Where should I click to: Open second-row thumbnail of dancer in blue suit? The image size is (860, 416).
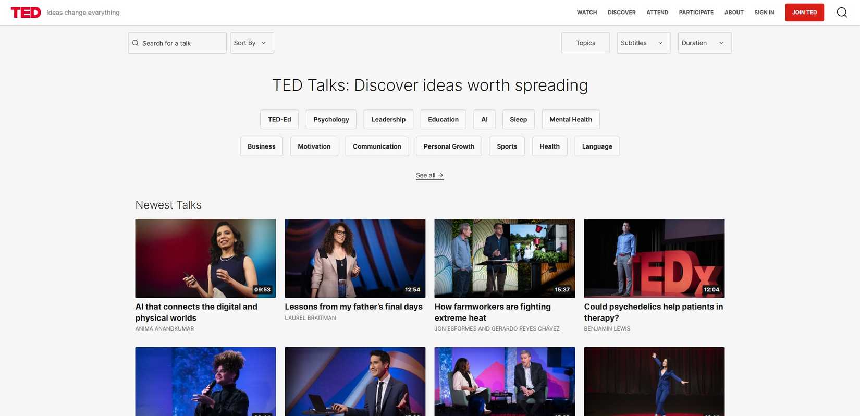pos(654,382)
